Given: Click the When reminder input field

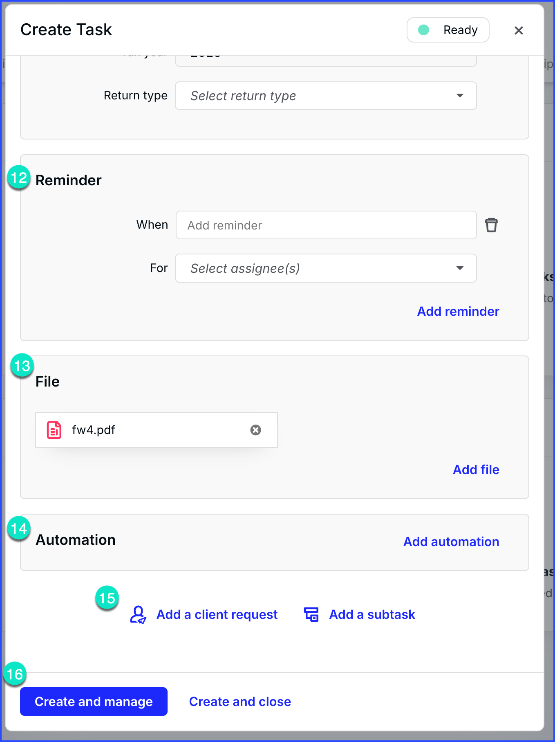Looking at the screenshot, I should point(326,225).
